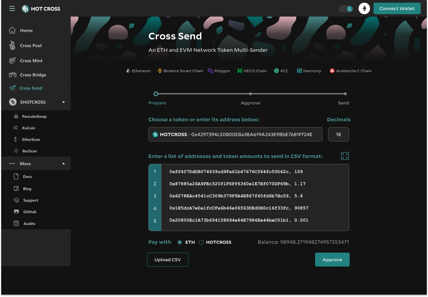Image resolution: width=428 pixels, height=297 pixels.
Task: Open the HOTCROSS token address selector
Action: (x=235, y=134)
